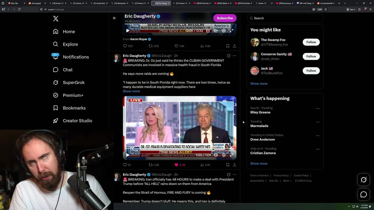Reply to the post with 91 replies
The image size is (374, 210).
127,165
